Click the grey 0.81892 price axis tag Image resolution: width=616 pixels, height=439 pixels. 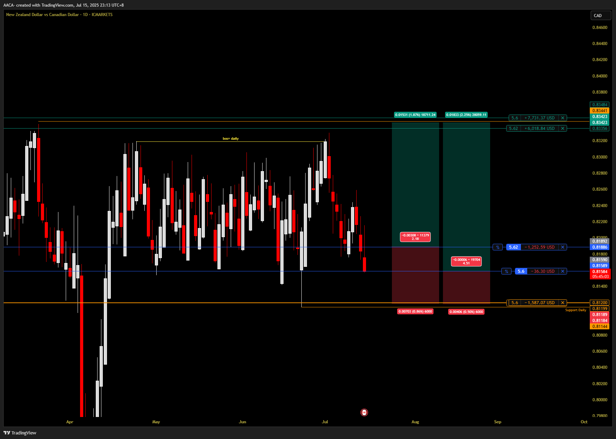(x=600, y=241)
